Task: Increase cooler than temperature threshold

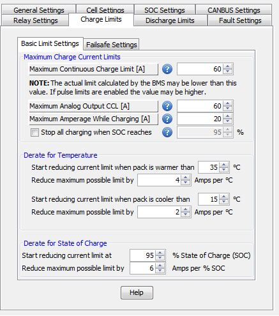Action: 224,197
